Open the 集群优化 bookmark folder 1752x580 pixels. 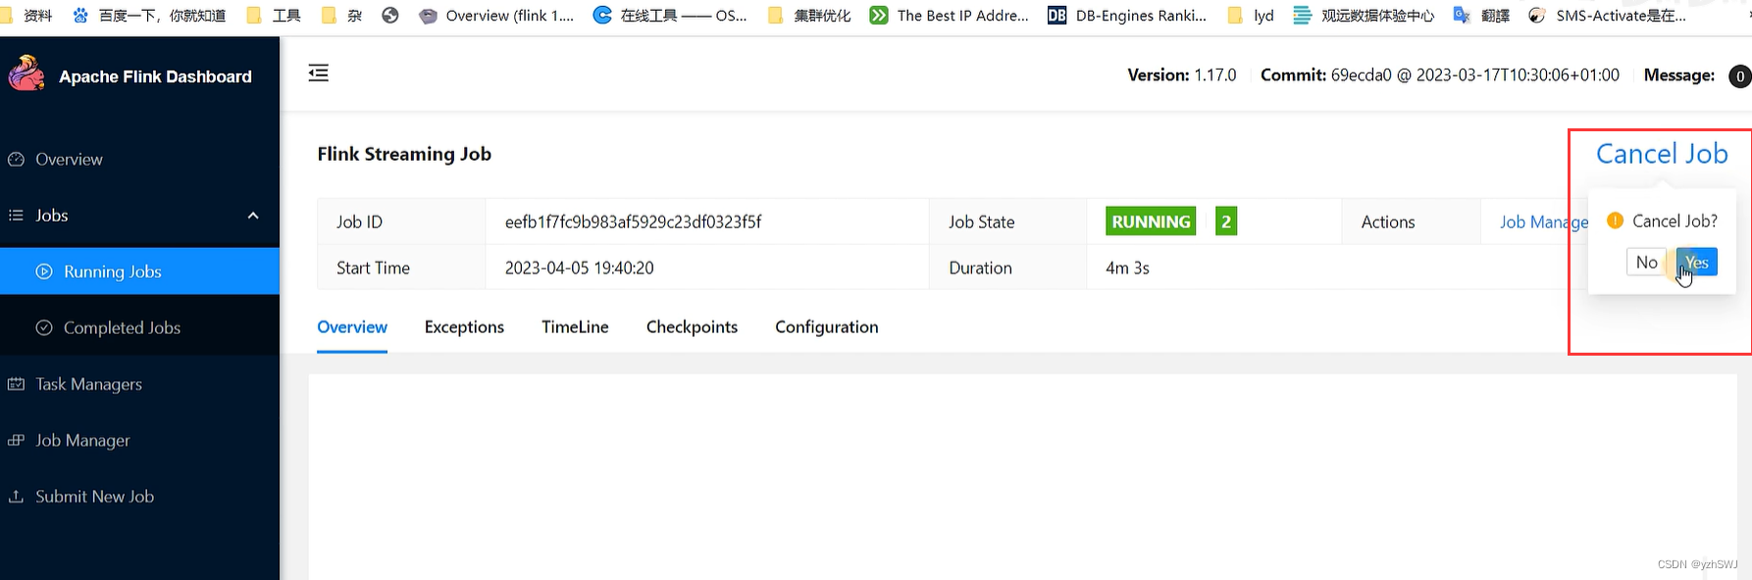click(x=809, y=15)
